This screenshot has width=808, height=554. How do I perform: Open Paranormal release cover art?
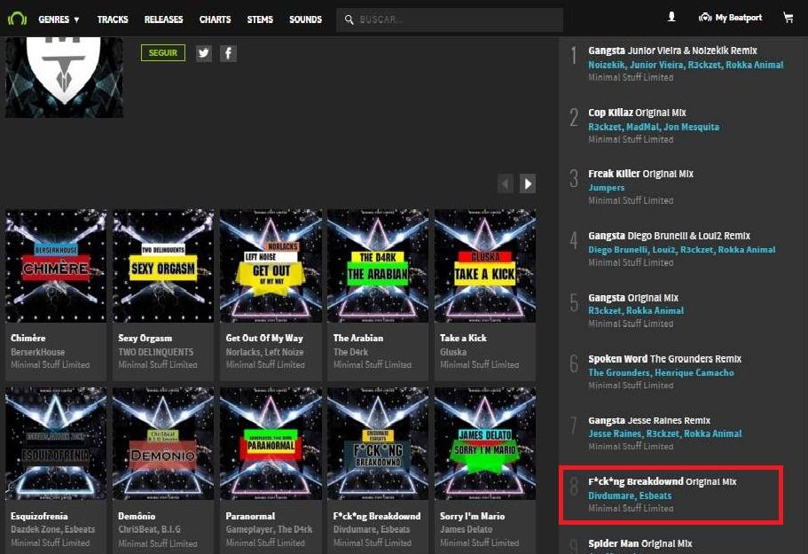coord(271,444)
